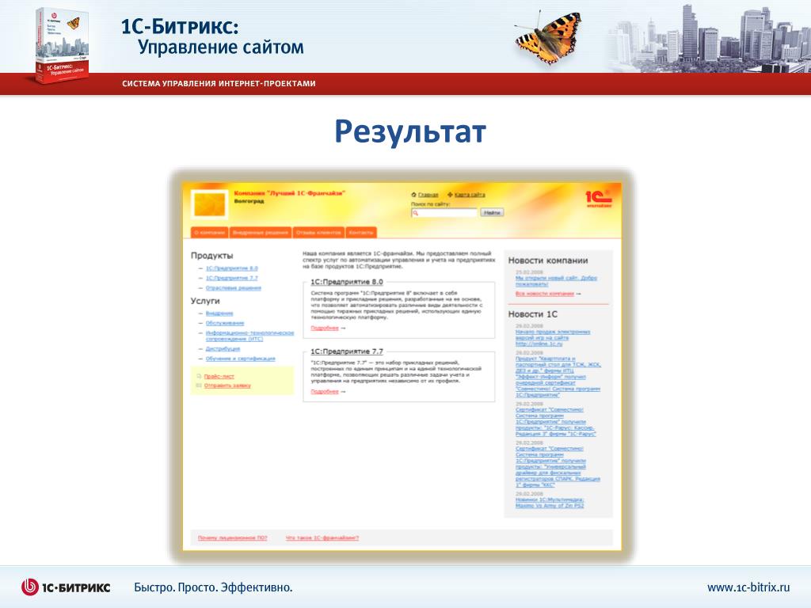Open the Дистрибуция service link
The height and width of the screenshot is (608, 811).
coord(223,349)
